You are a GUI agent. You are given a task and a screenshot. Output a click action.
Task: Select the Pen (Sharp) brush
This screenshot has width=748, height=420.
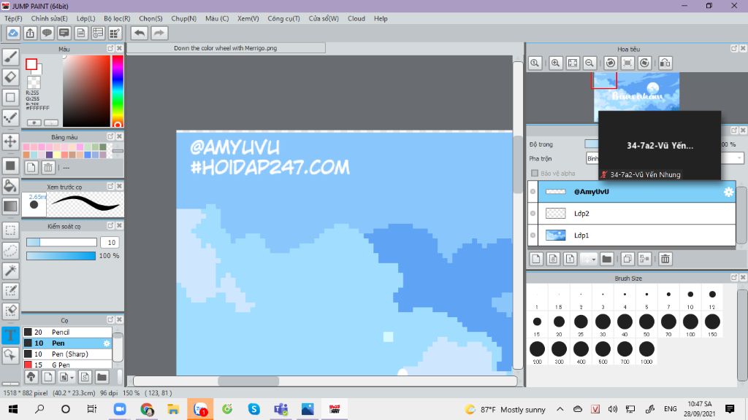(67, 354)
